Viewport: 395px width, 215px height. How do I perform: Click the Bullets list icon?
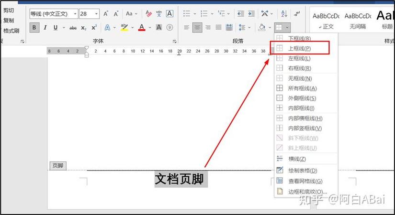click(x=187, y=13)
